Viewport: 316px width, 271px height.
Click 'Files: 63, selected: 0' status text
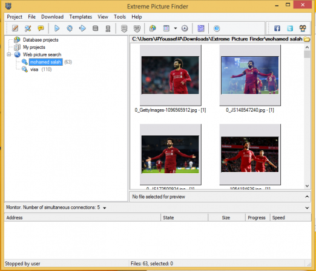[x=152, y=263]
